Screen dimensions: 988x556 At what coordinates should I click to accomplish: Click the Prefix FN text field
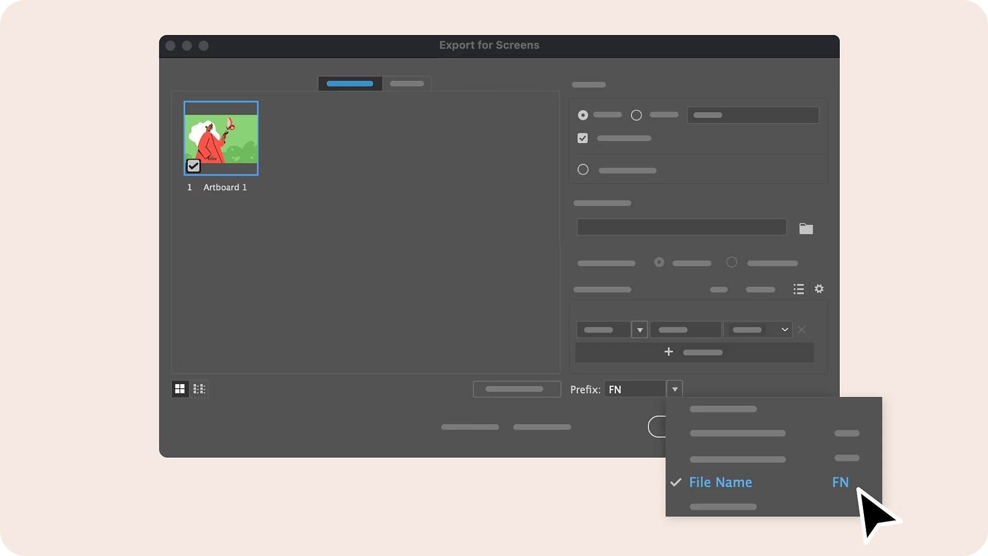coord(634,389)
